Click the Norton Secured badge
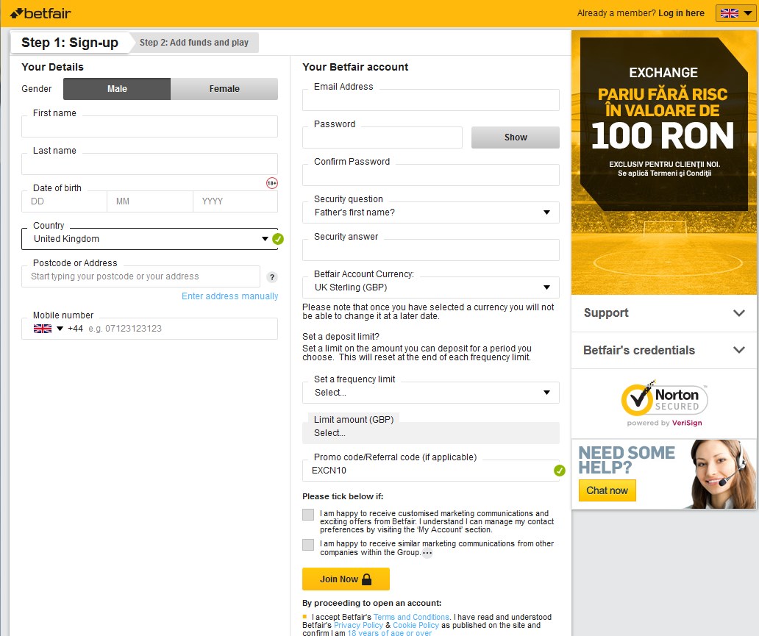This screenshot has width=759, height=636. [x=664, y=403]
